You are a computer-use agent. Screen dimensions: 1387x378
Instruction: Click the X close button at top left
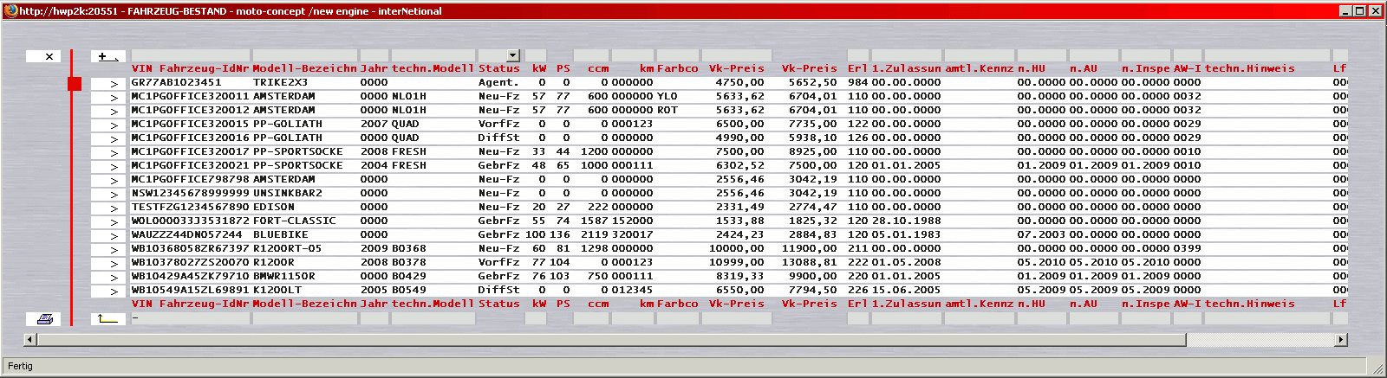[x=49, y=56]
